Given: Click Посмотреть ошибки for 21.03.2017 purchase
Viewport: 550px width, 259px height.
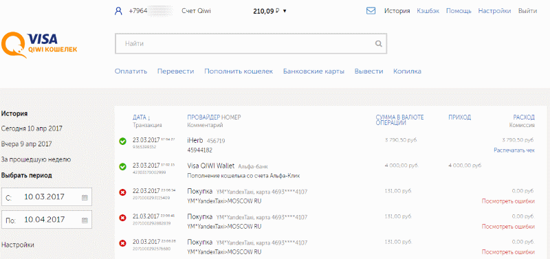Looking at the screenshot, I should 508,227.
